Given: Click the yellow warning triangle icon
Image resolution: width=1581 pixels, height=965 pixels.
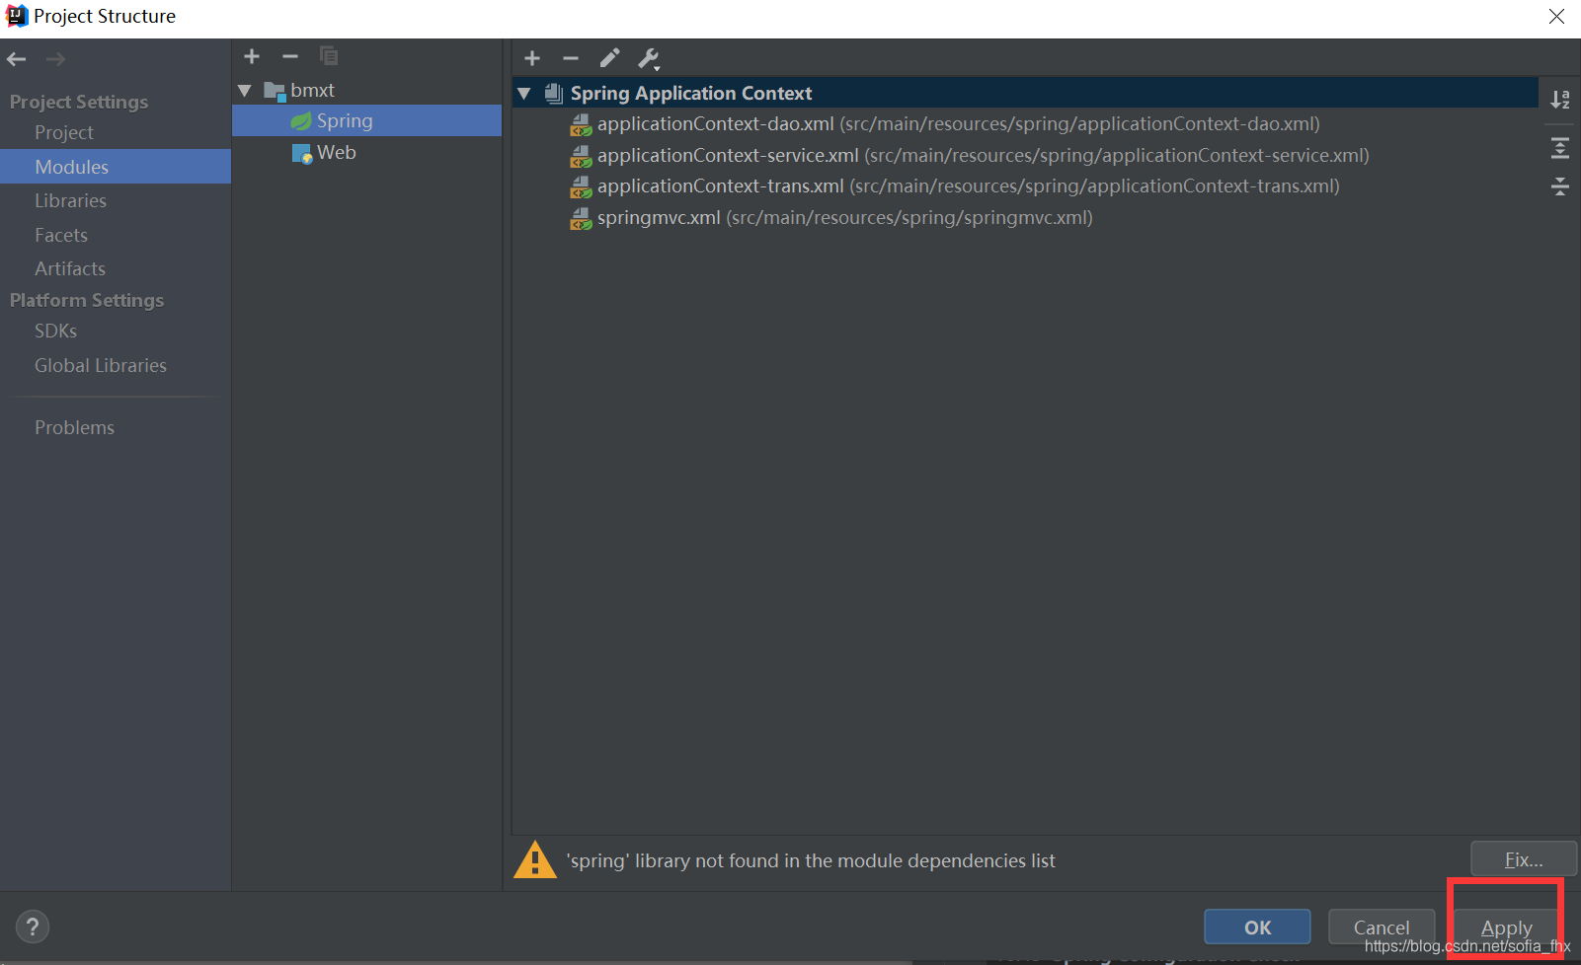Looking at the screenshot, I should (x=535, y=859).
